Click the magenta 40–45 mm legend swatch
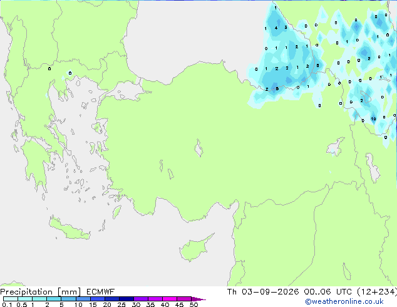 (x=170, y=299)
